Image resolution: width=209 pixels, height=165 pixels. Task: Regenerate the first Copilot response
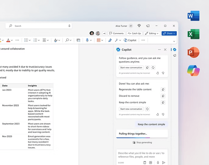pyautogui.click(x=153, y=67)
